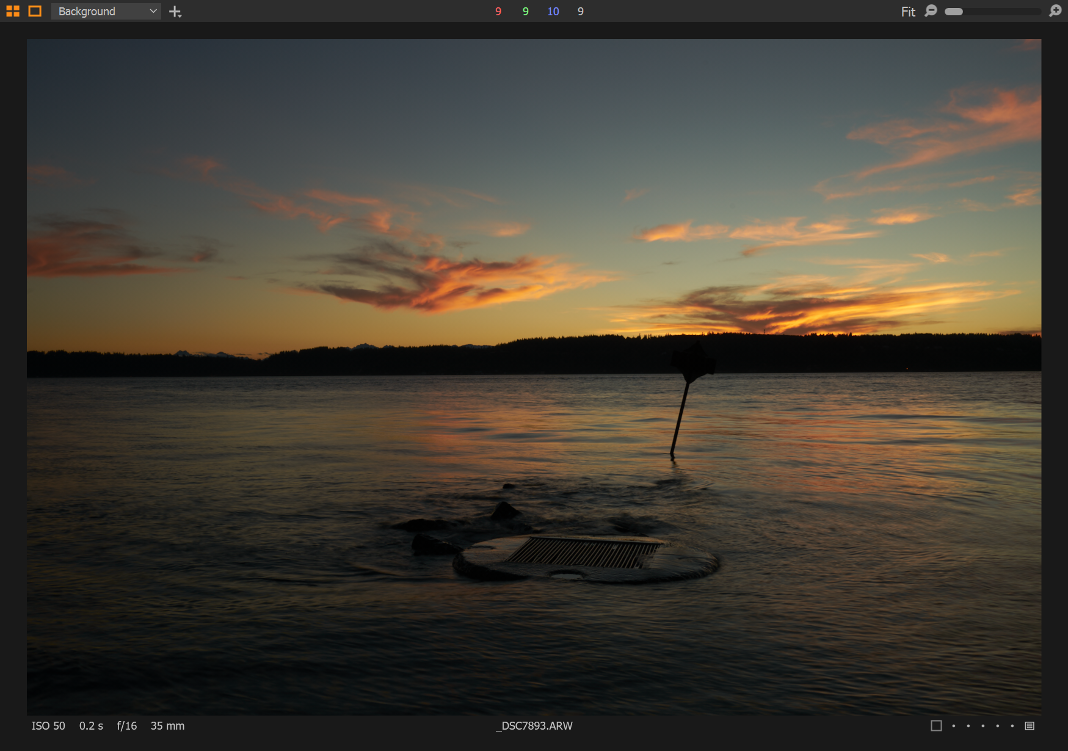This screenshot has height=751, width=1068.
Task: Click the red readout value 9
Action: tap(498, 12)
